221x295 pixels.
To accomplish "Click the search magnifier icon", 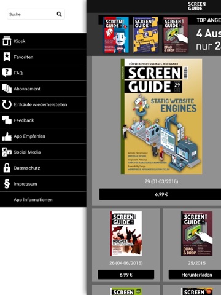I will [59, 14].
